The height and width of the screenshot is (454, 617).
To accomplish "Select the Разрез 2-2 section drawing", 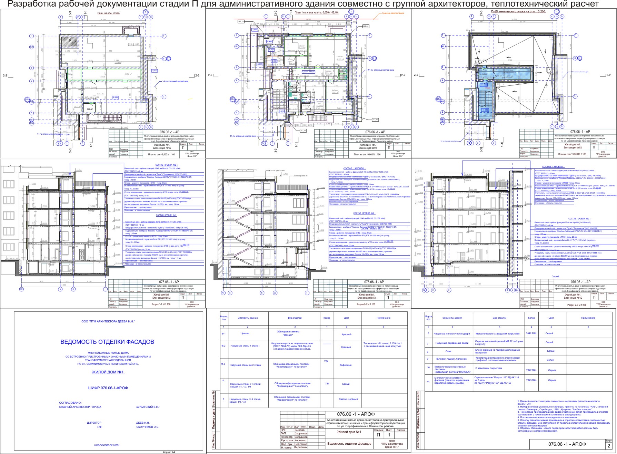I will click(514, 233).
